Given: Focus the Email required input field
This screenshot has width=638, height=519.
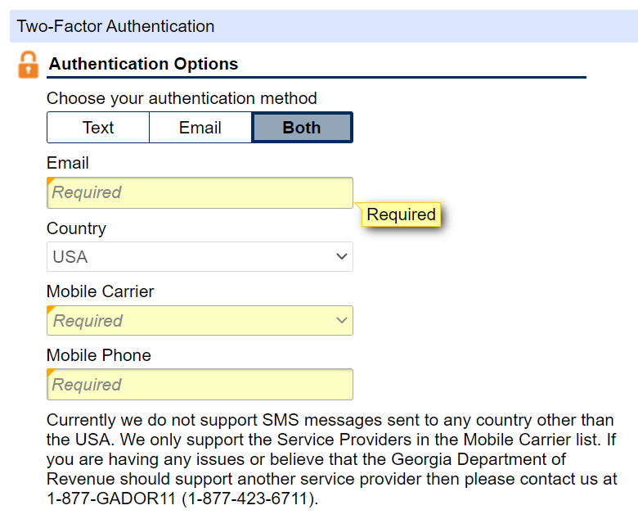Looking at the screenshot, I should coord(200,193).
